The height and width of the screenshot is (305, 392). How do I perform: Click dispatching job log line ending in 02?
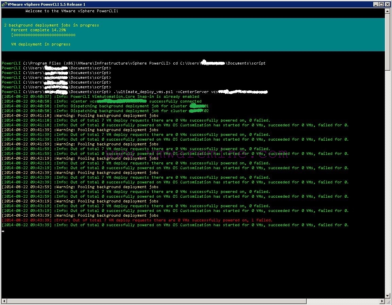click(x=105, y=111)
